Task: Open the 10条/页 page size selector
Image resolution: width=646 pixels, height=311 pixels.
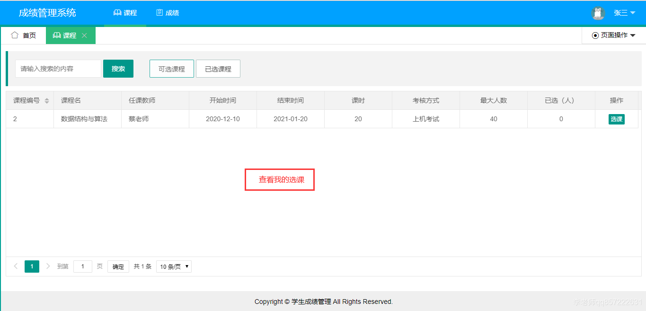Action: pos(173,266)
